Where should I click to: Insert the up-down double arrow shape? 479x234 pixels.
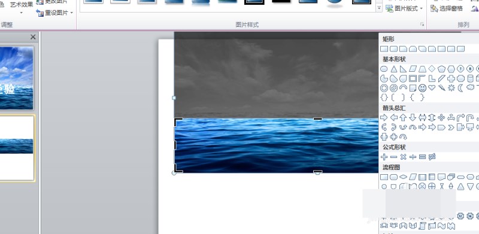432,117
